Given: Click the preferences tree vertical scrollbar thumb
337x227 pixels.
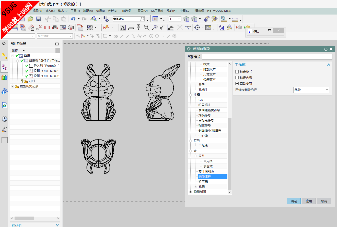Looking at the screenshot, I should [229, 154].
